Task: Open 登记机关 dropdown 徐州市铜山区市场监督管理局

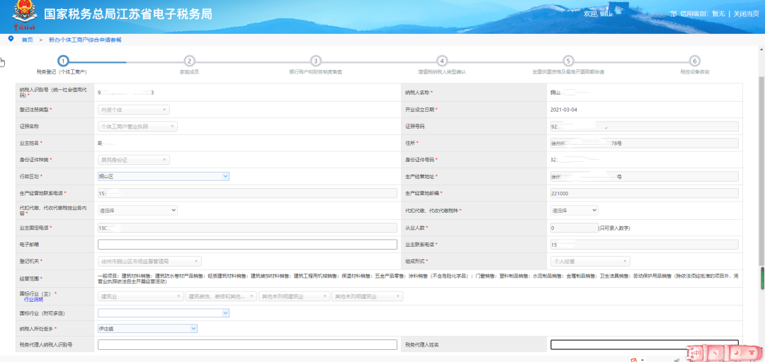Action: point(149,261)
